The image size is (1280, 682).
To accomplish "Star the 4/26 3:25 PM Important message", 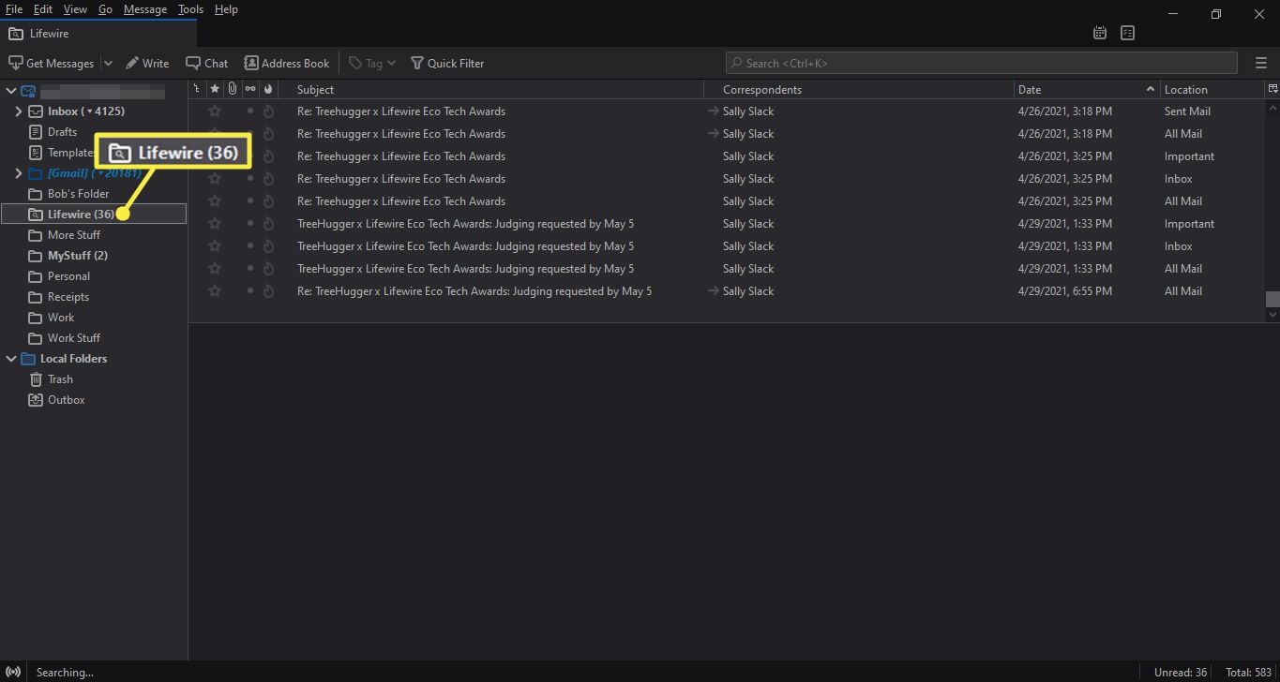I will tap(215, 156).
